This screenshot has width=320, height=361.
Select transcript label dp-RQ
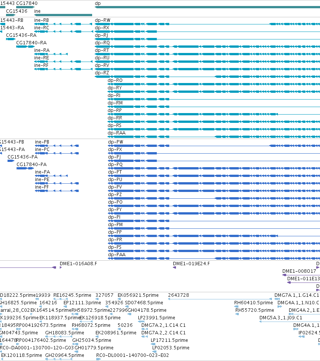coord(102,42)
